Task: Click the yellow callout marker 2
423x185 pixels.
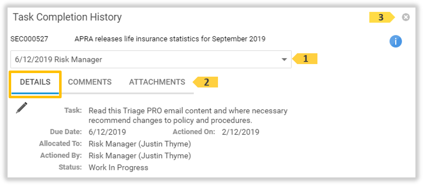Action: tap(206, 82)
